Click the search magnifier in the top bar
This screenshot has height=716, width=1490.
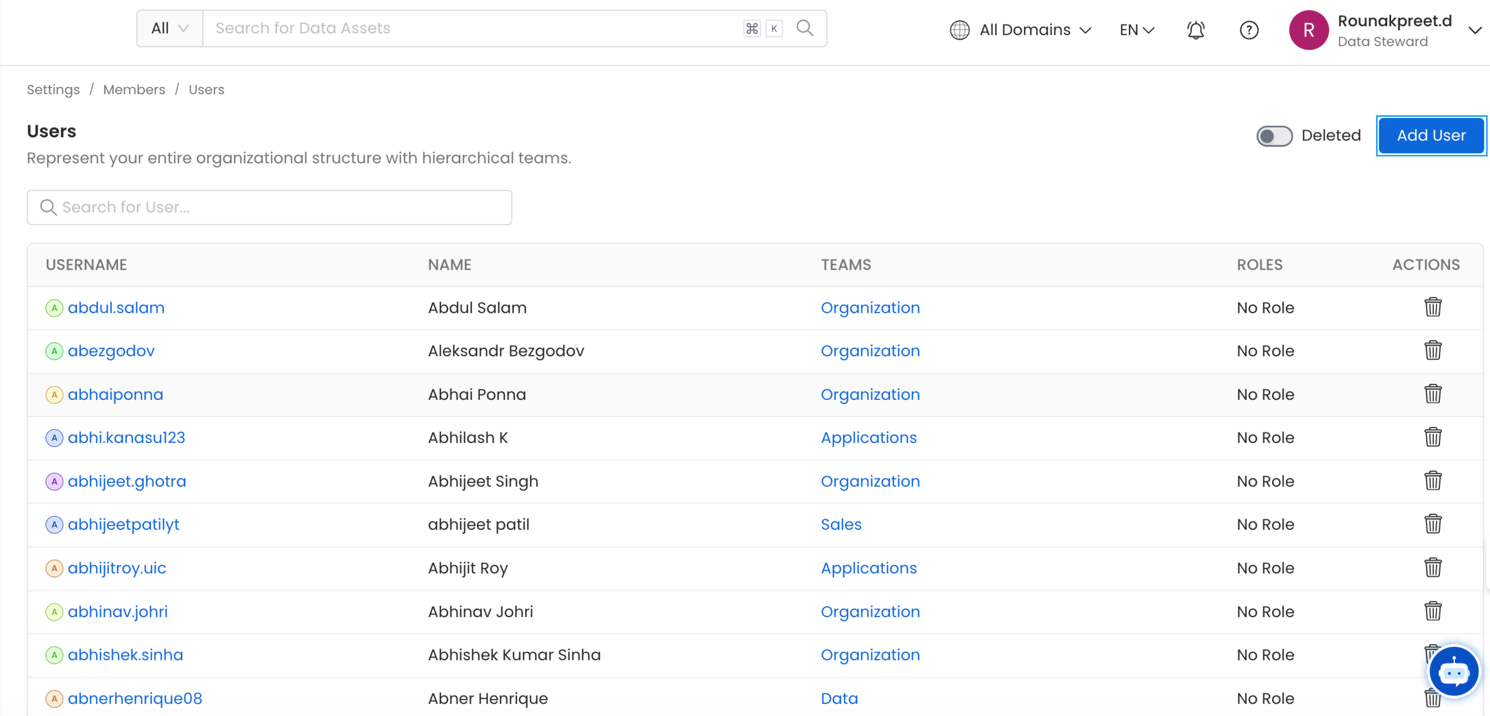805,28
